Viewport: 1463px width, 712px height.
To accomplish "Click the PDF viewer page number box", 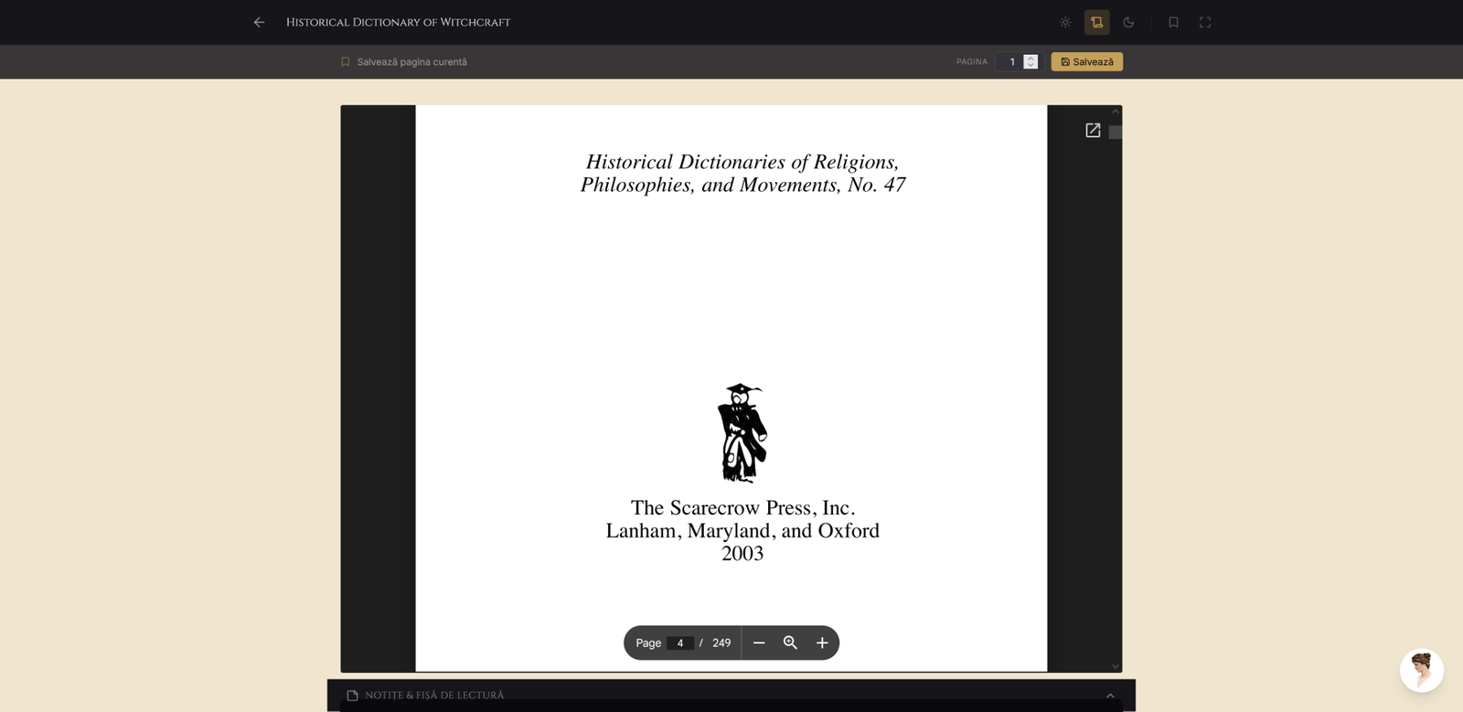I will (680, 643).
